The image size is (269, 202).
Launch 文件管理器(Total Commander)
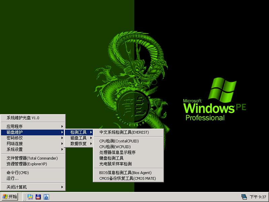(x=33, y=158)
